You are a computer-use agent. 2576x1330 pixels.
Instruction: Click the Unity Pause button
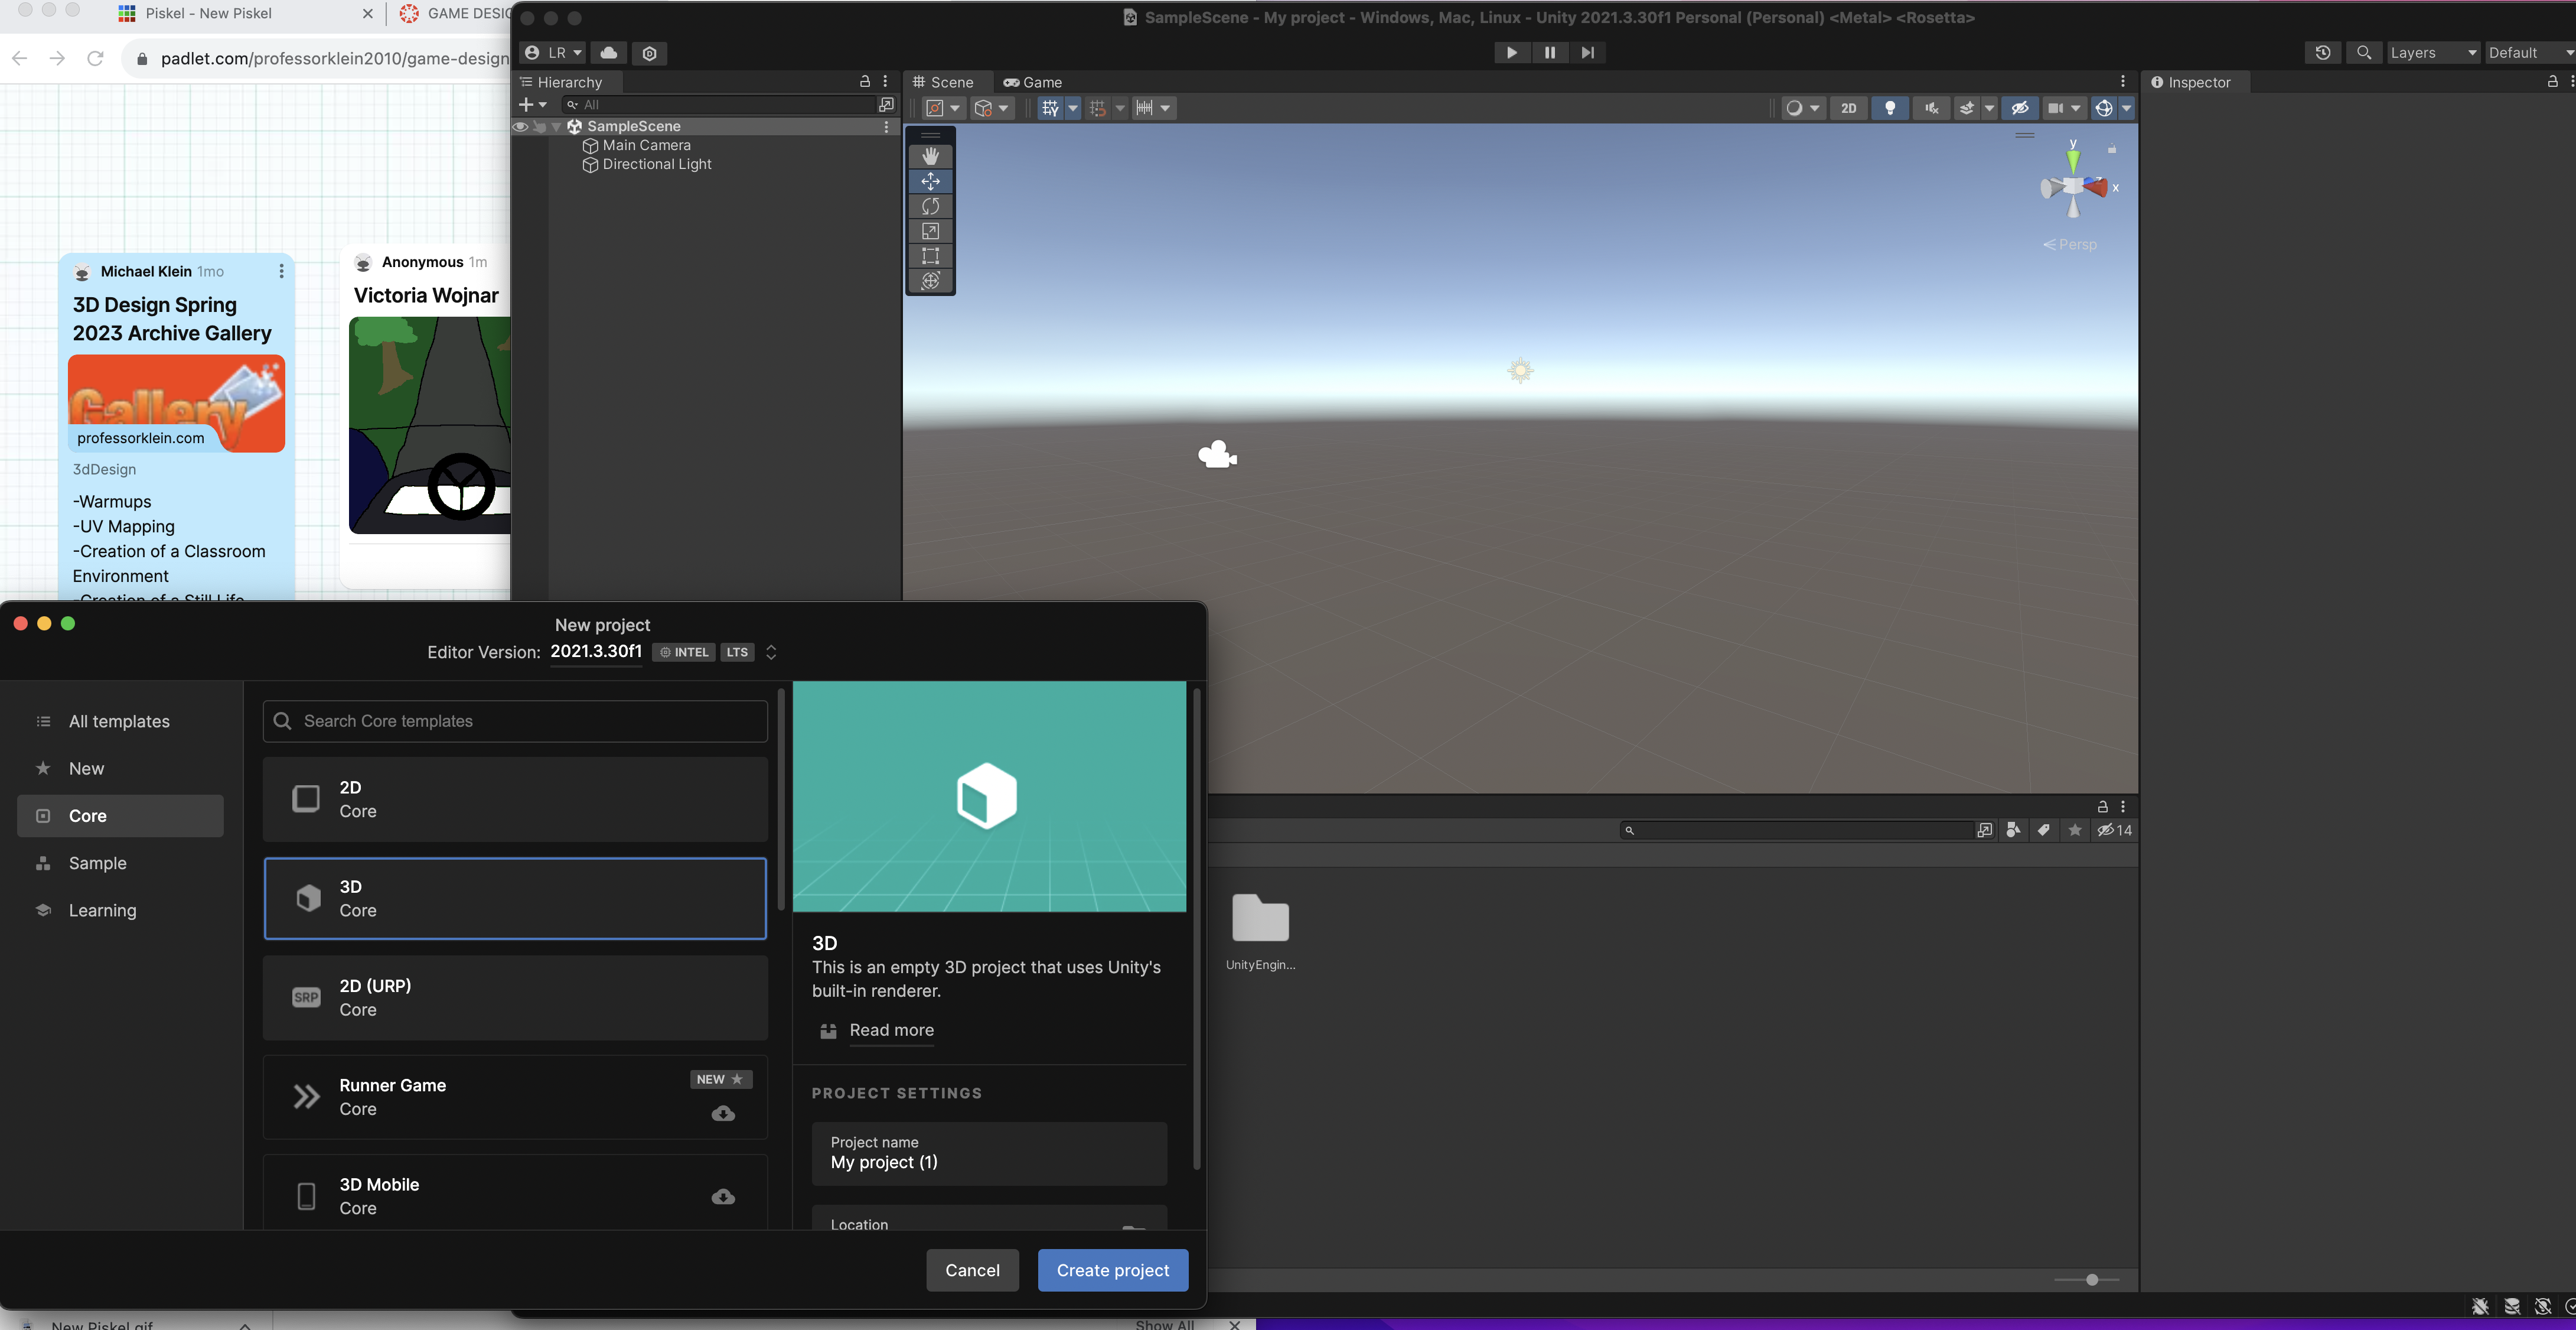(1549, 53)
